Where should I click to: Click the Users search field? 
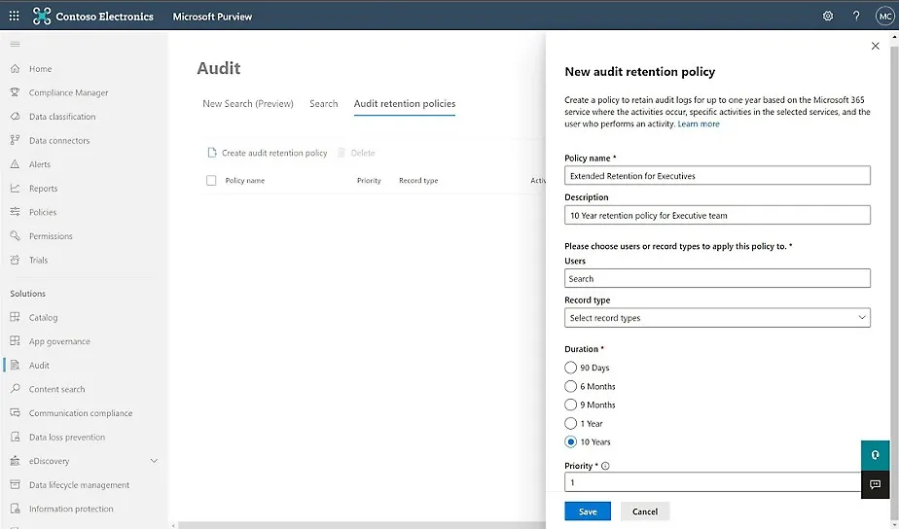(717, 279)
